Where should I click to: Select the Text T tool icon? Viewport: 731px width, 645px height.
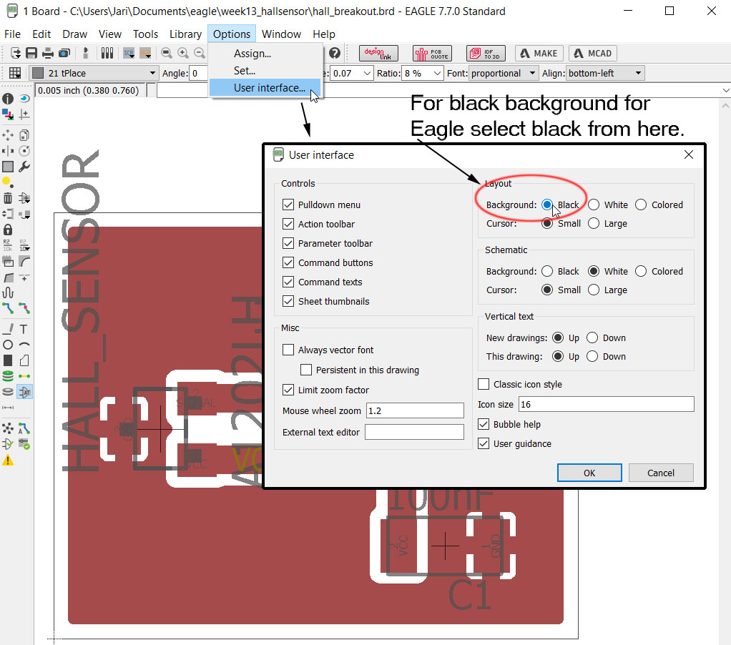click(24, 329)
